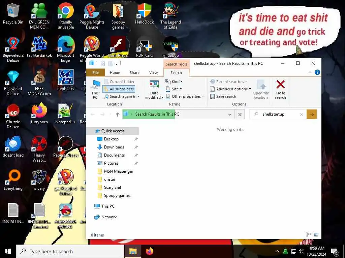Go up one folder level arrow

(118, 114)
